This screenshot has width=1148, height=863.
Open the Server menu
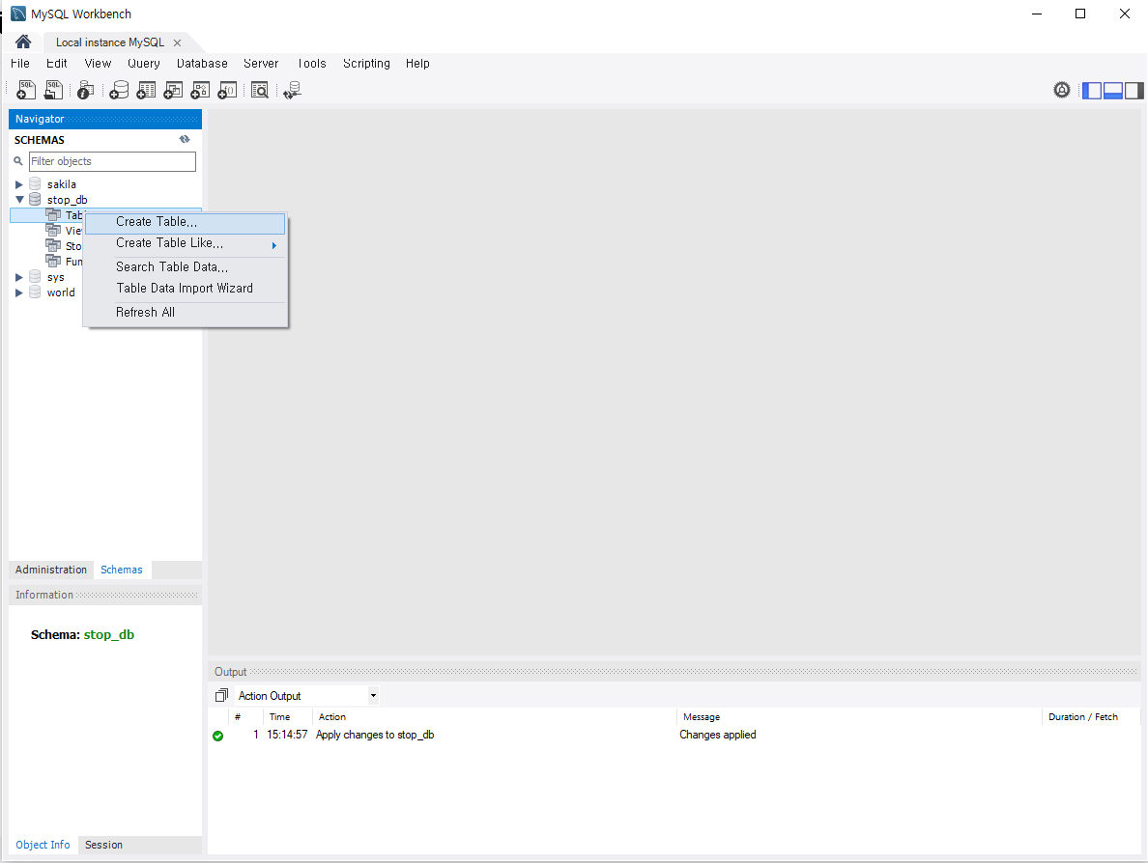pyautogui.click(x=261, y=64)
